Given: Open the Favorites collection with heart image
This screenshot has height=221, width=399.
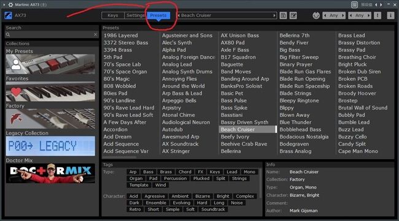Looking at the screenshot, I should point(50,92).
